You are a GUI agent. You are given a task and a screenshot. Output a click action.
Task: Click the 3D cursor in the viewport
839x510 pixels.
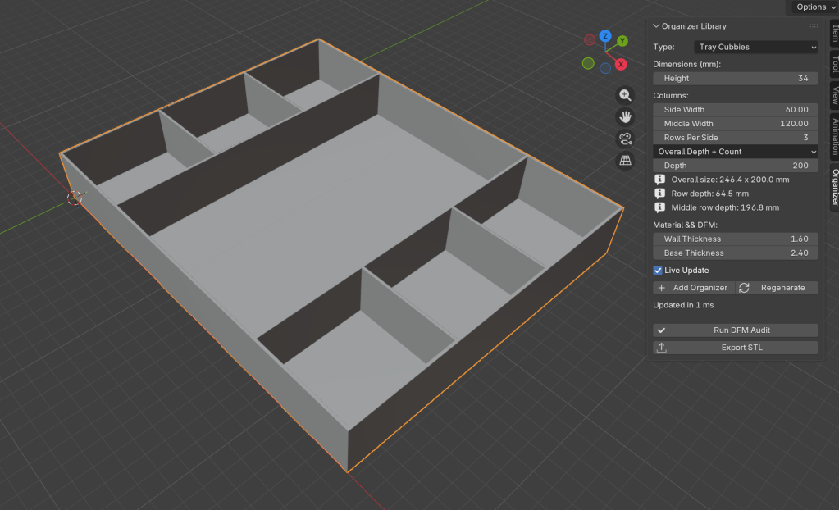(75, 198)
